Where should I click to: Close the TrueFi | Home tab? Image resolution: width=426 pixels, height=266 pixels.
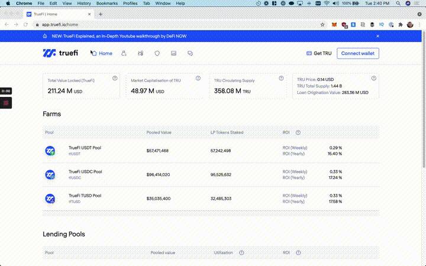(x=89, y=14)
